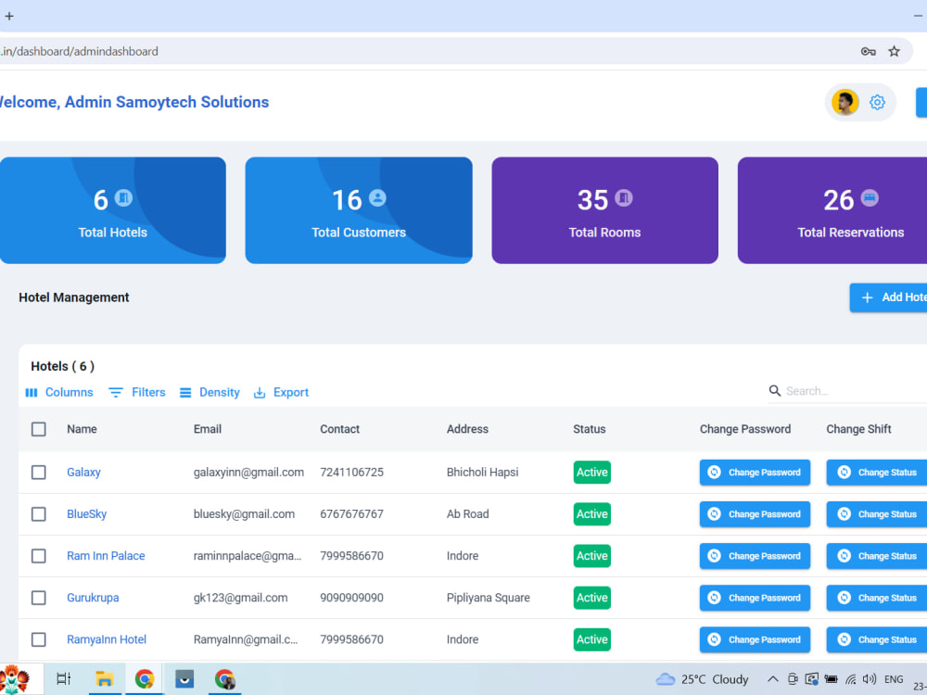Open File Explorer from the taskbar
Screen dimensions: 927x695
tap(104, 679)
